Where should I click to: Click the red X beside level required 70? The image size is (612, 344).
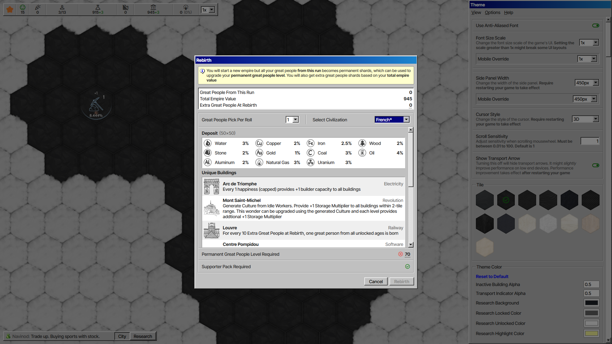tap(400, 254)
